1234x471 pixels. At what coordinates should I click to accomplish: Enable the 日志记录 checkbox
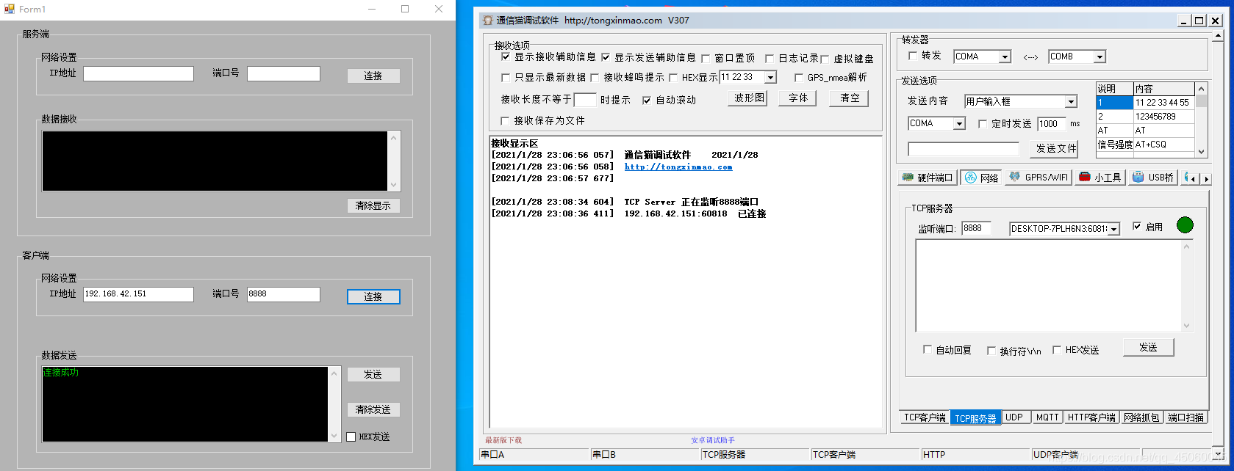tap(770, 58)
